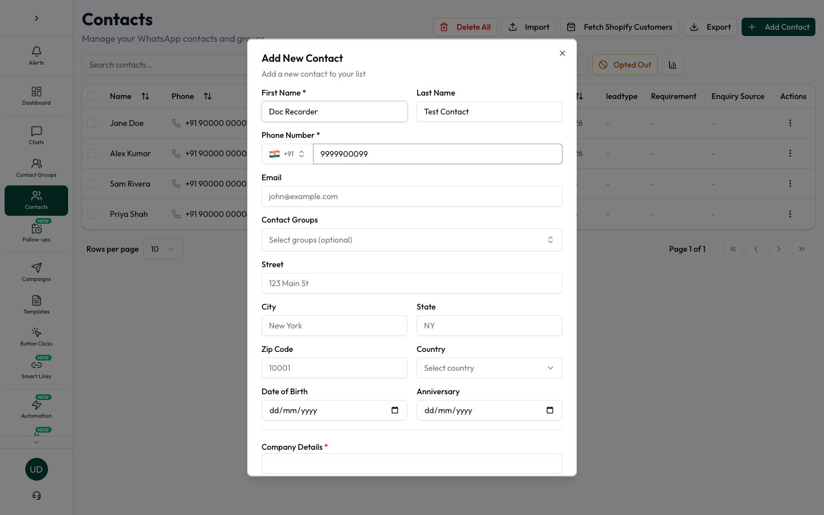Expand more sidebar items chevron
The width and height of the screenshot is (824, 515).
click(37, 442)
